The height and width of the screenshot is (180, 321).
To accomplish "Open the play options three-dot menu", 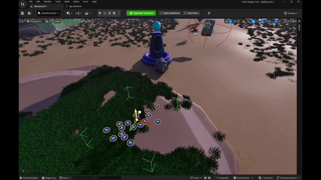I will pos(119,13).
